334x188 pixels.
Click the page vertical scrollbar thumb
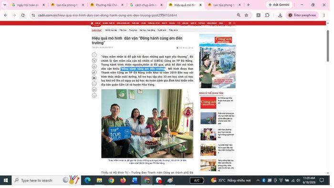(328, 46)
